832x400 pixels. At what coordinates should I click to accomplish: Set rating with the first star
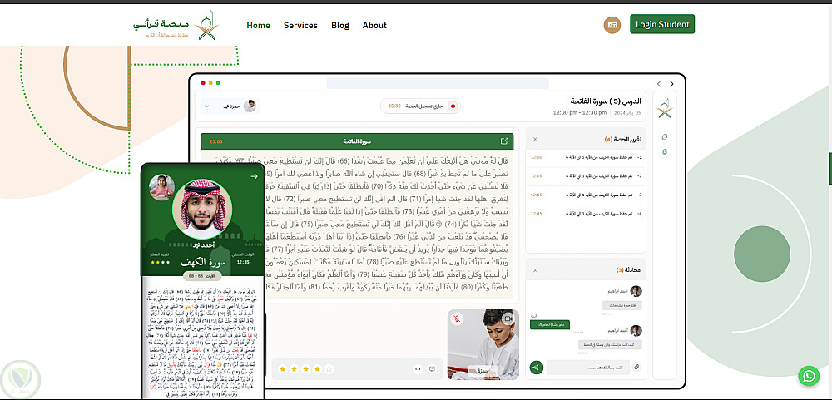coord(282,368)
